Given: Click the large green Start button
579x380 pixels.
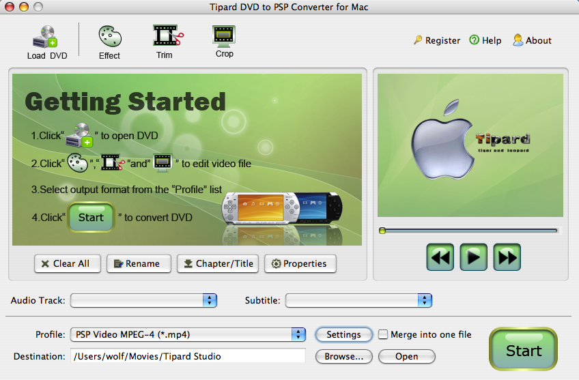Looking at the screenshot, I should pos(523,349).
